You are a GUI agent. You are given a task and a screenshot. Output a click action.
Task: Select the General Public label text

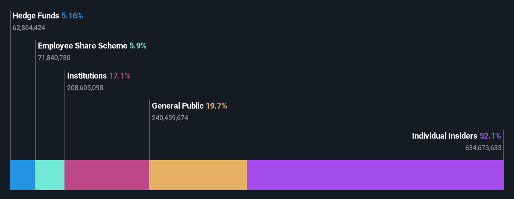(x=177, y=106)
